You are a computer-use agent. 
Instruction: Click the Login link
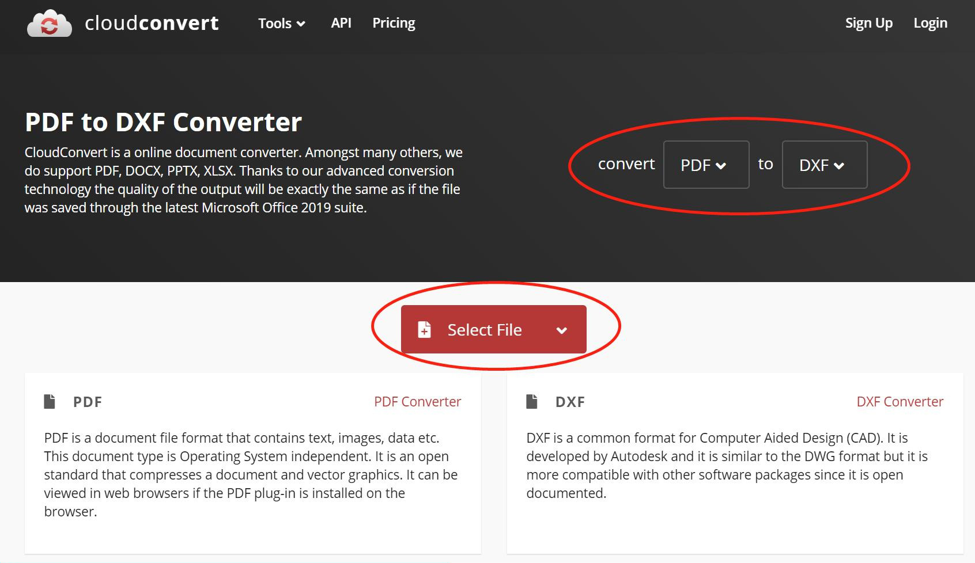[x=930, y=23]
